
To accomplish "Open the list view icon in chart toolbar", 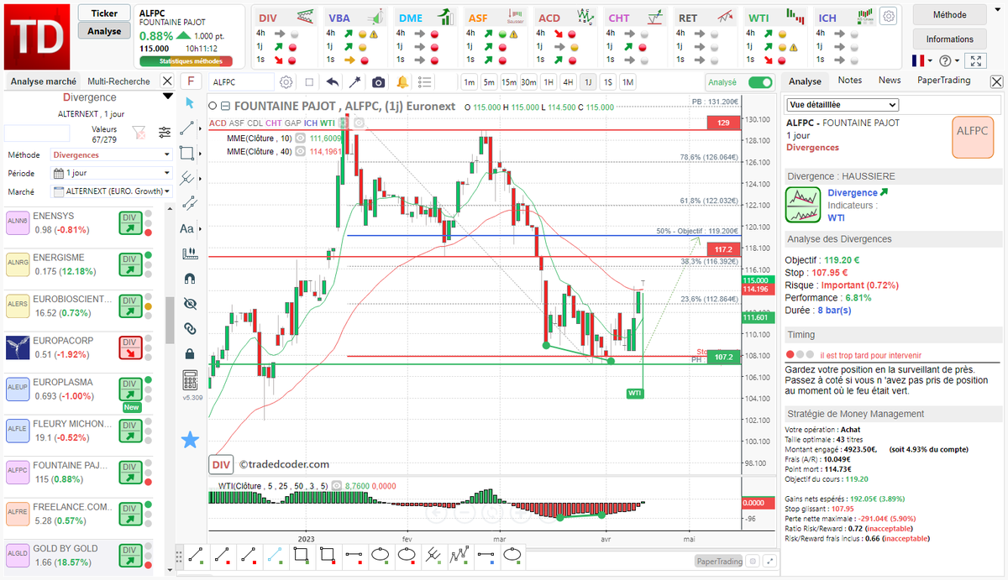I will click(424, 82).
